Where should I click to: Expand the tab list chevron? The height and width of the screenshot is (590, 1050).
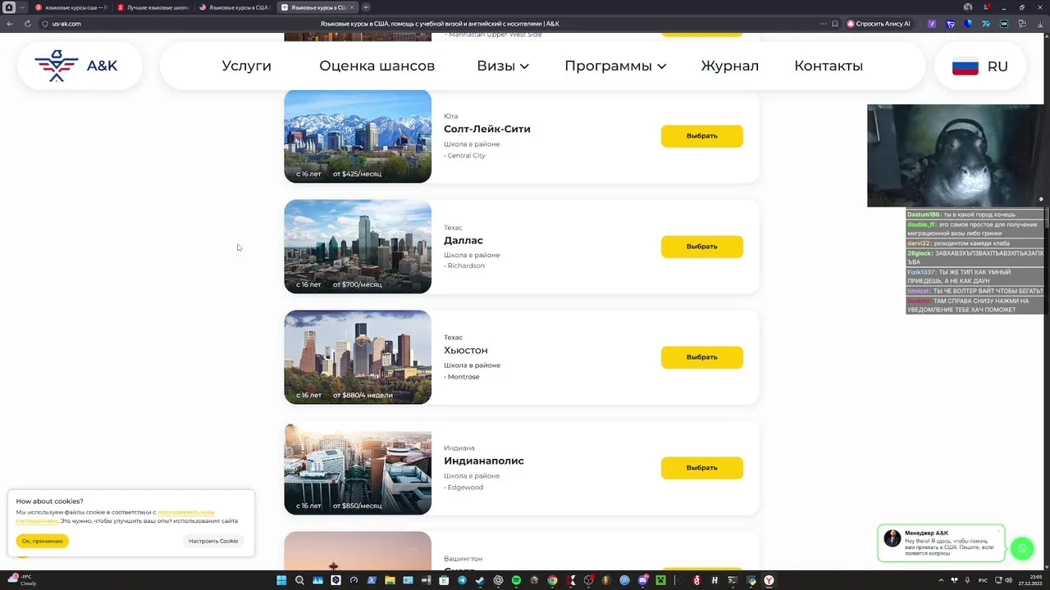22,7
